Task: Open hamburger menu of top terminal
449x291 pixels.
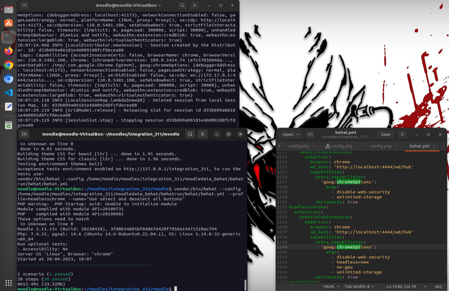Action: [195, 5]
